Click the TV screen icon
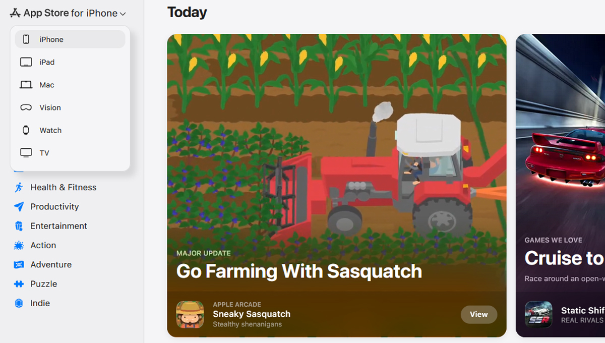 26,153
